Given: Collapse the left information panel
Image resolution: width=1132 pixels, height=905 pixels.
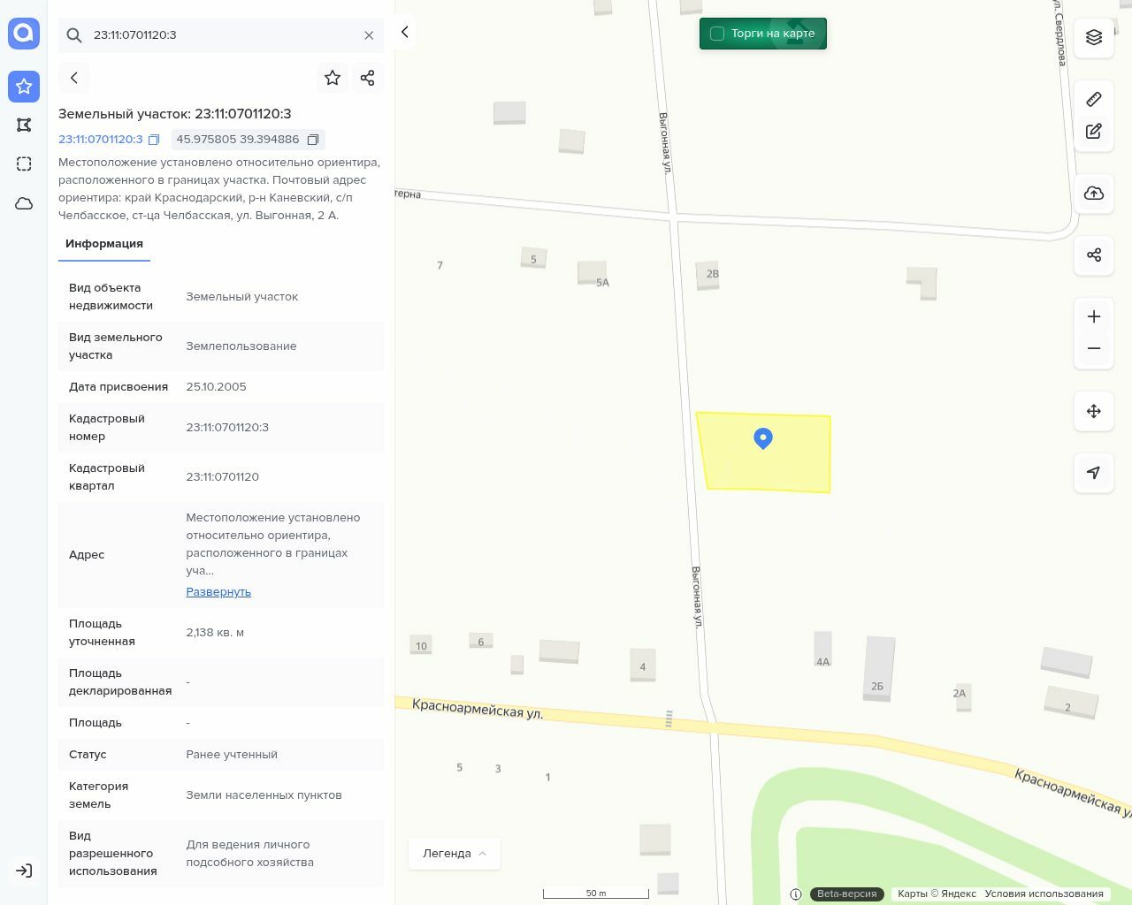Looking at the screenshot, I should (405, 32).
